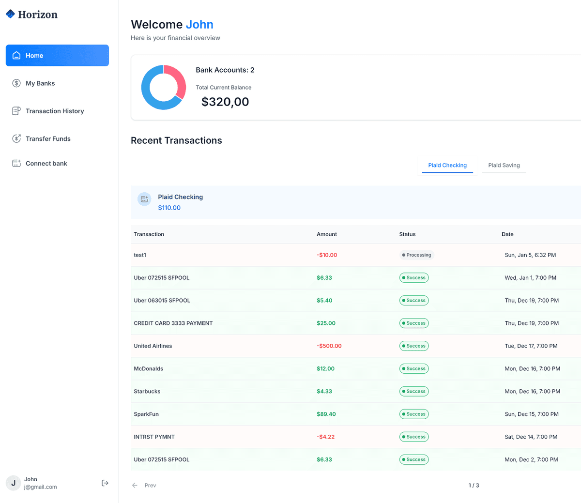The height and width of the screenshot is (503, 581).
Task: Click the $4.33 amount
Action: pyautogui.click(x=324, y=391)
